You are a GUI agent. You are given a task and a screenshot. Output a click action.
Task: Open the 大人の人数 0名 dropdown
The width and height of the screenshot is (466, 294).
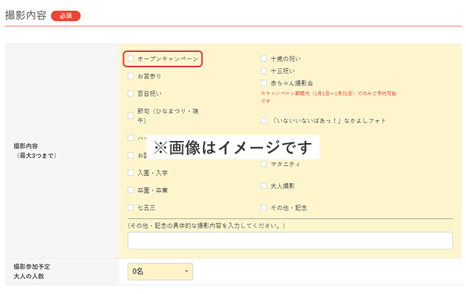point(160,271)
